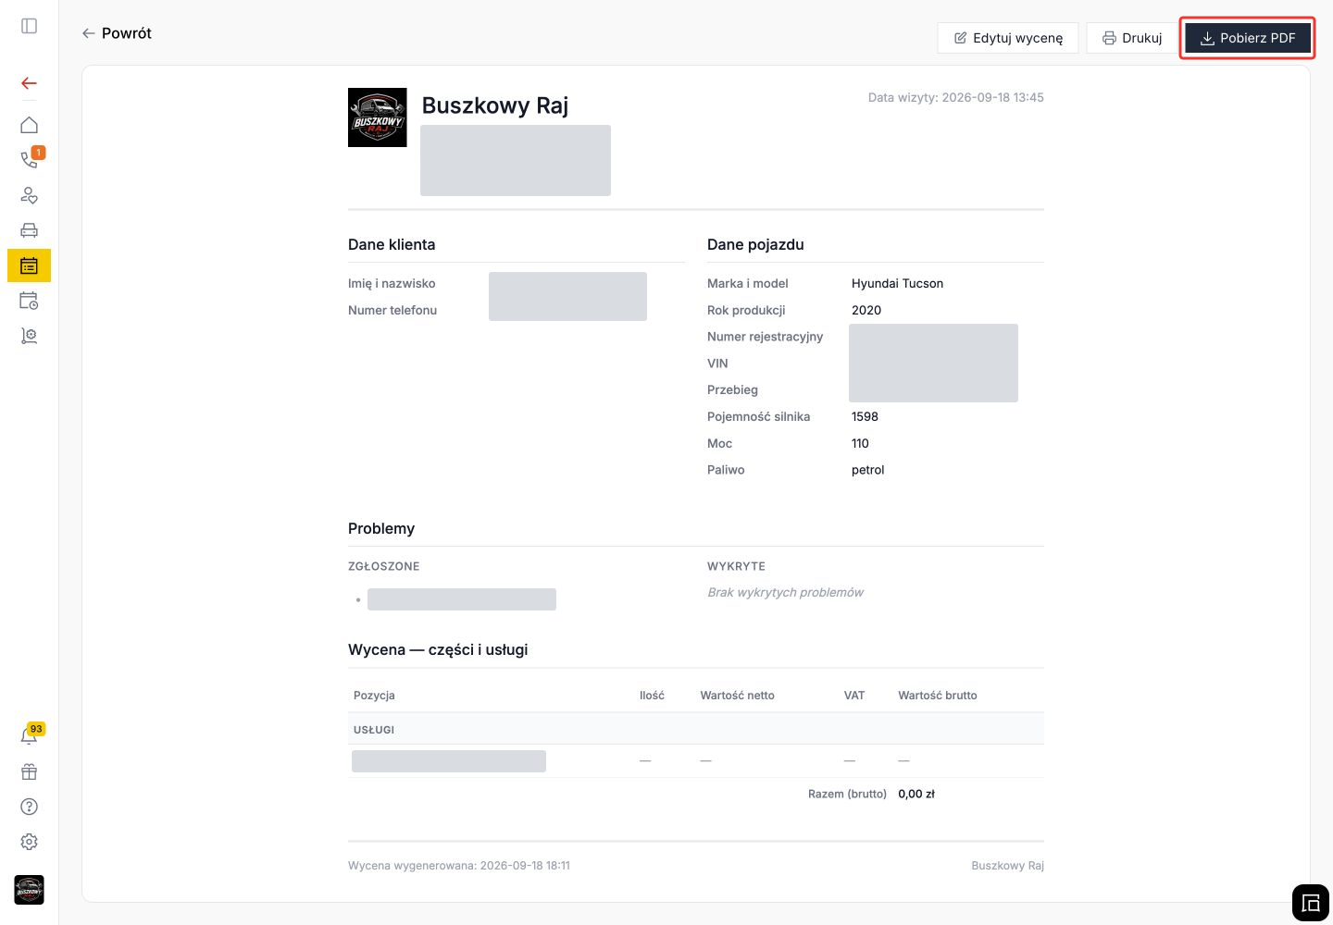Click the workshop avatar in sidebar bottom

(29, 890)
